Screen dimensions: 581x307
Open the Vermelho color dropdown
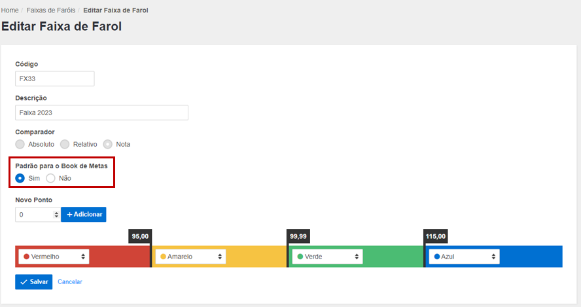54,257
